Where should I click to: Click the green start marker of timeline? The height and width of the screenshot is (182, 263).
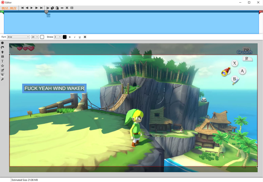(x=2, y=12)
